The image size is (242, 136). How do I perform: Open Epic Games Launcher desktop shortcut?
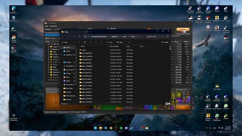tap(191, 10)
